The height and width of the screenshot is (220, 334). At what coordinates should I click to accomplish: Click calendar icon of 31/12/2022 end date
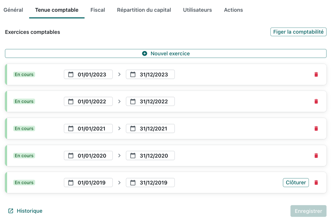133,101
